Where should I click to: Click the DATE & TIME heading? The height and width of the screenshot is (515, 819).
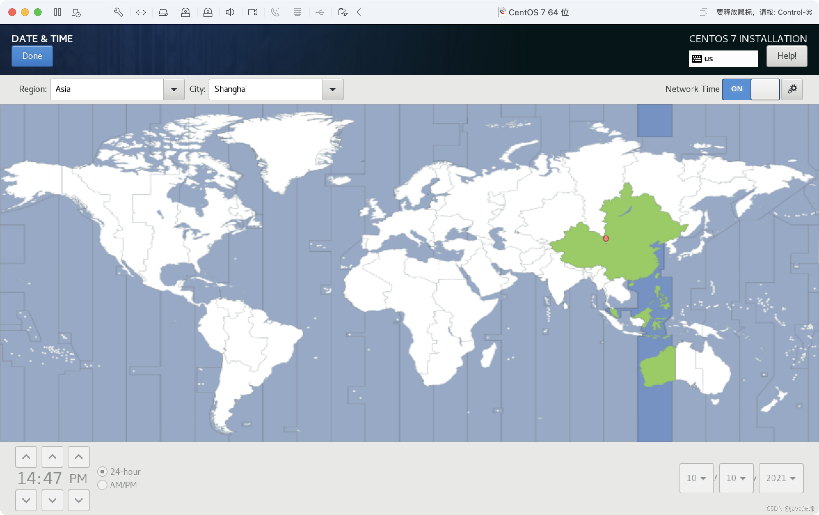(x=42, y=38)
